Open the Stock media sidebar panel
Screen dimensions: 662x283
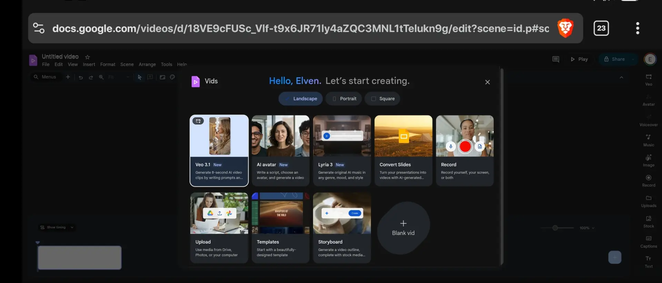click(x=649, y=222)
